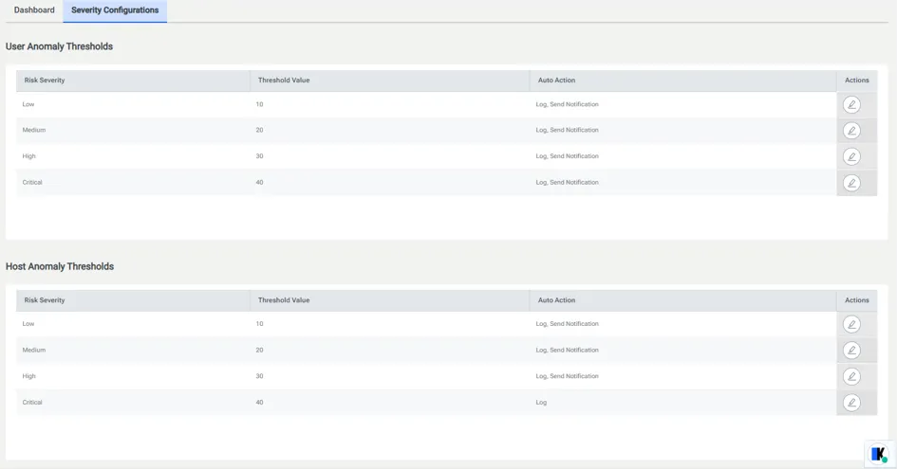This screenshot has width=897, height=469.
Task: Click Auto Action header in User Anomaly table
Action: pos(556,81)
